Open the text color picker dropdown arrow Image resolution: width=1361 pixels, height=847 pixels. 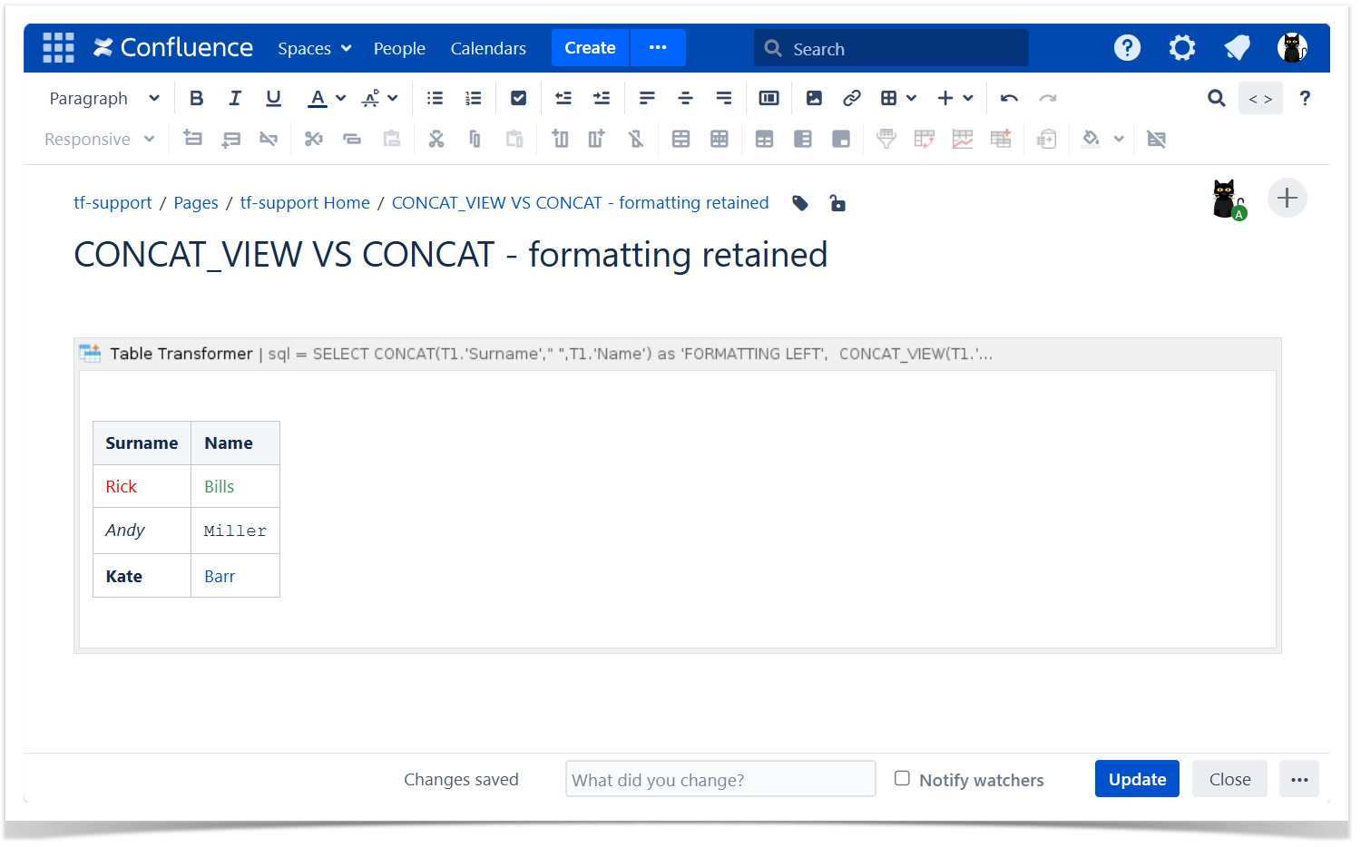pyautogui.click(x=341, y=98)
